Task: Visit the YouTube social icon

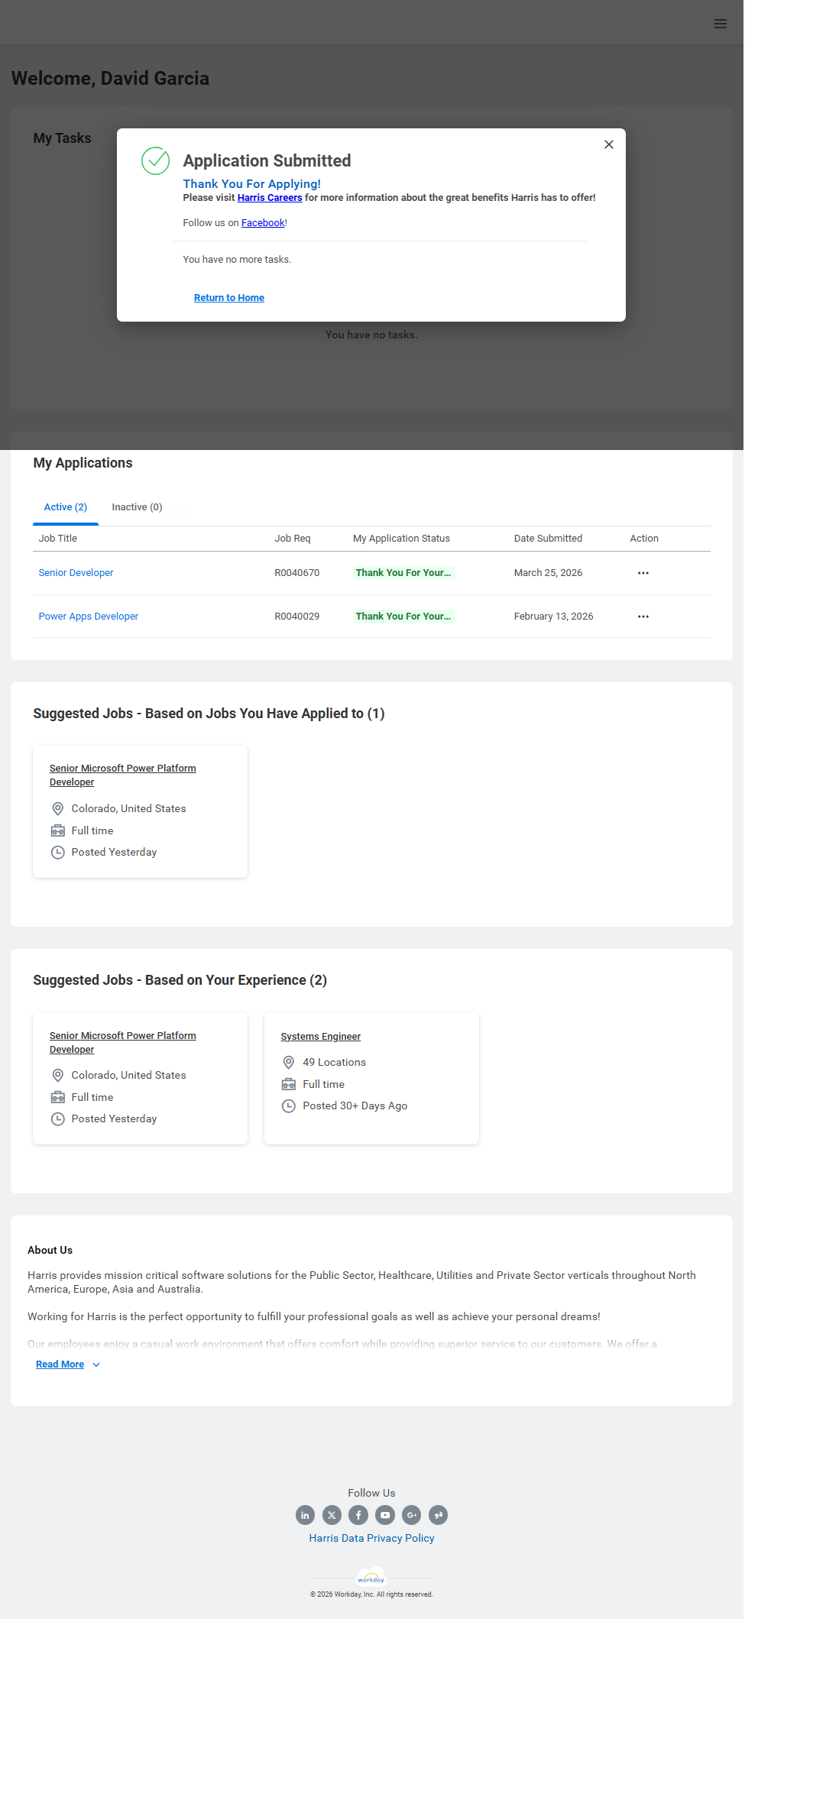Action: point(385,1515)
